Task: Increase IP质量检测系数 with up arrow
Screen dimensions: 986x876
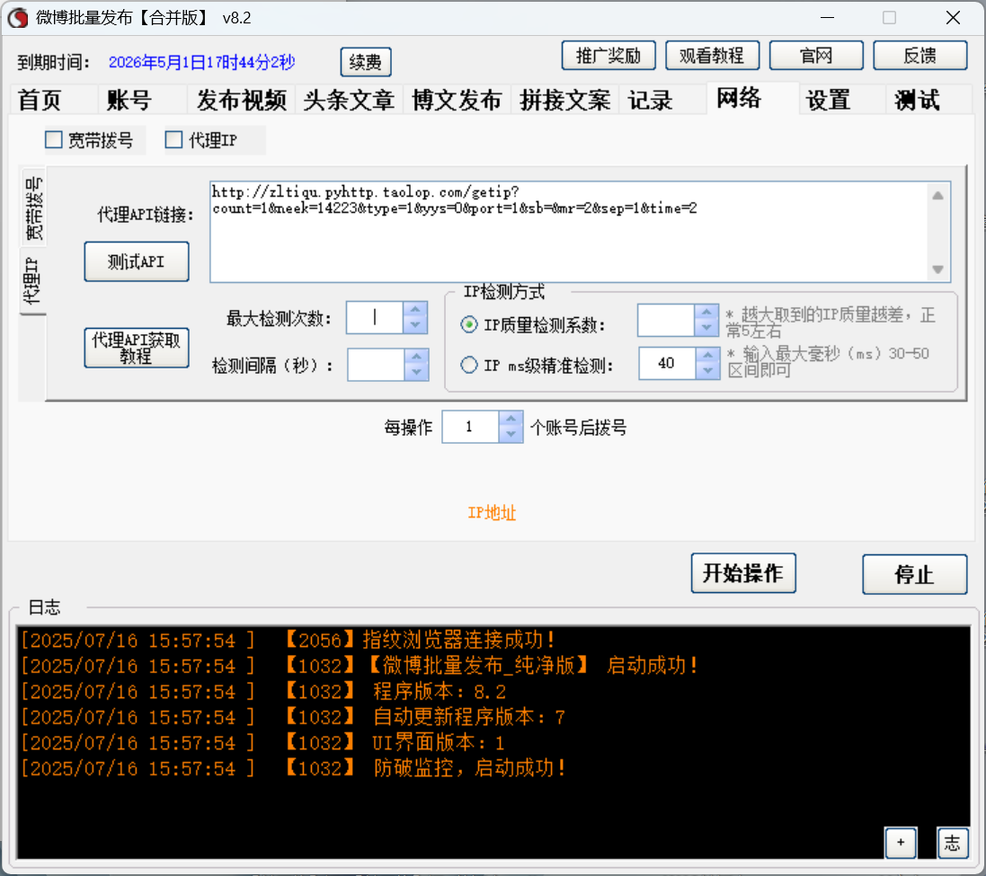Action: 706,312
